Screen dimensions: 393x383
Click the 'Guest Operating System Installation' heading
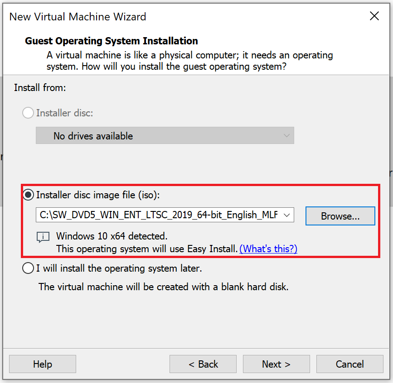tap(111, 41)
